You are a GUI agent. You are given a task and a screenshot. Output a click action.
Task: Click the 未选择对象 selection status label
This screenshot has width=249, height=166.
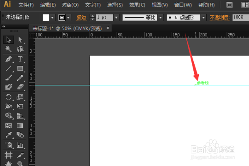pos(17,17)
